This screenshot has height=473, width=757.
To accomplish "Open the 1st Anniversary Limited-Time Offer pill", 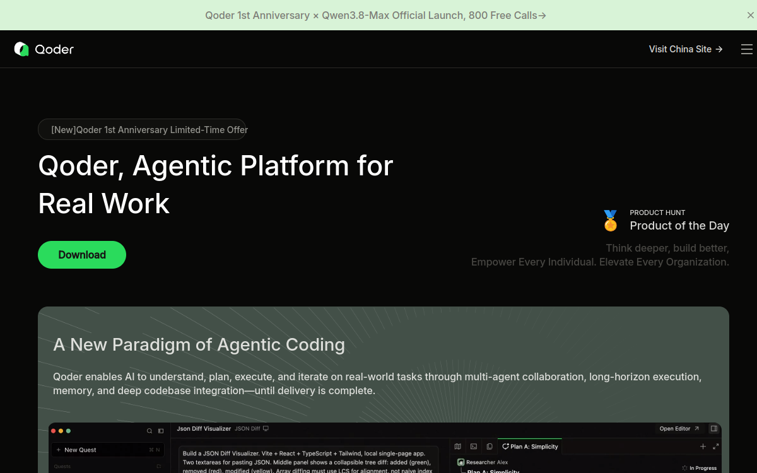I will 142,130.
